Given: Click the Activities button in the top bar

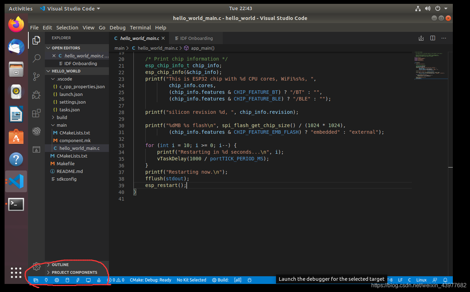Looking at the screenshot, I should tap(21, 8).
